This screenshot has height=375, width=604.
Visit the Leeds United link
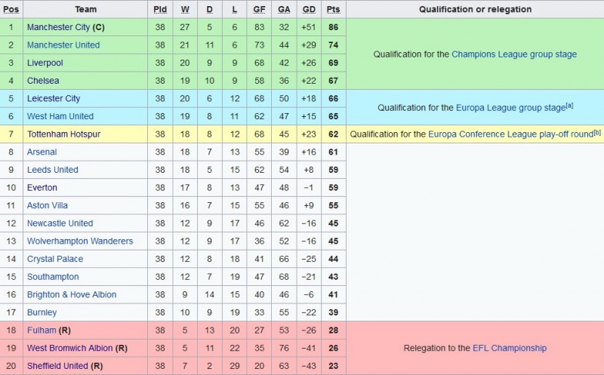[x=52, y=170]
